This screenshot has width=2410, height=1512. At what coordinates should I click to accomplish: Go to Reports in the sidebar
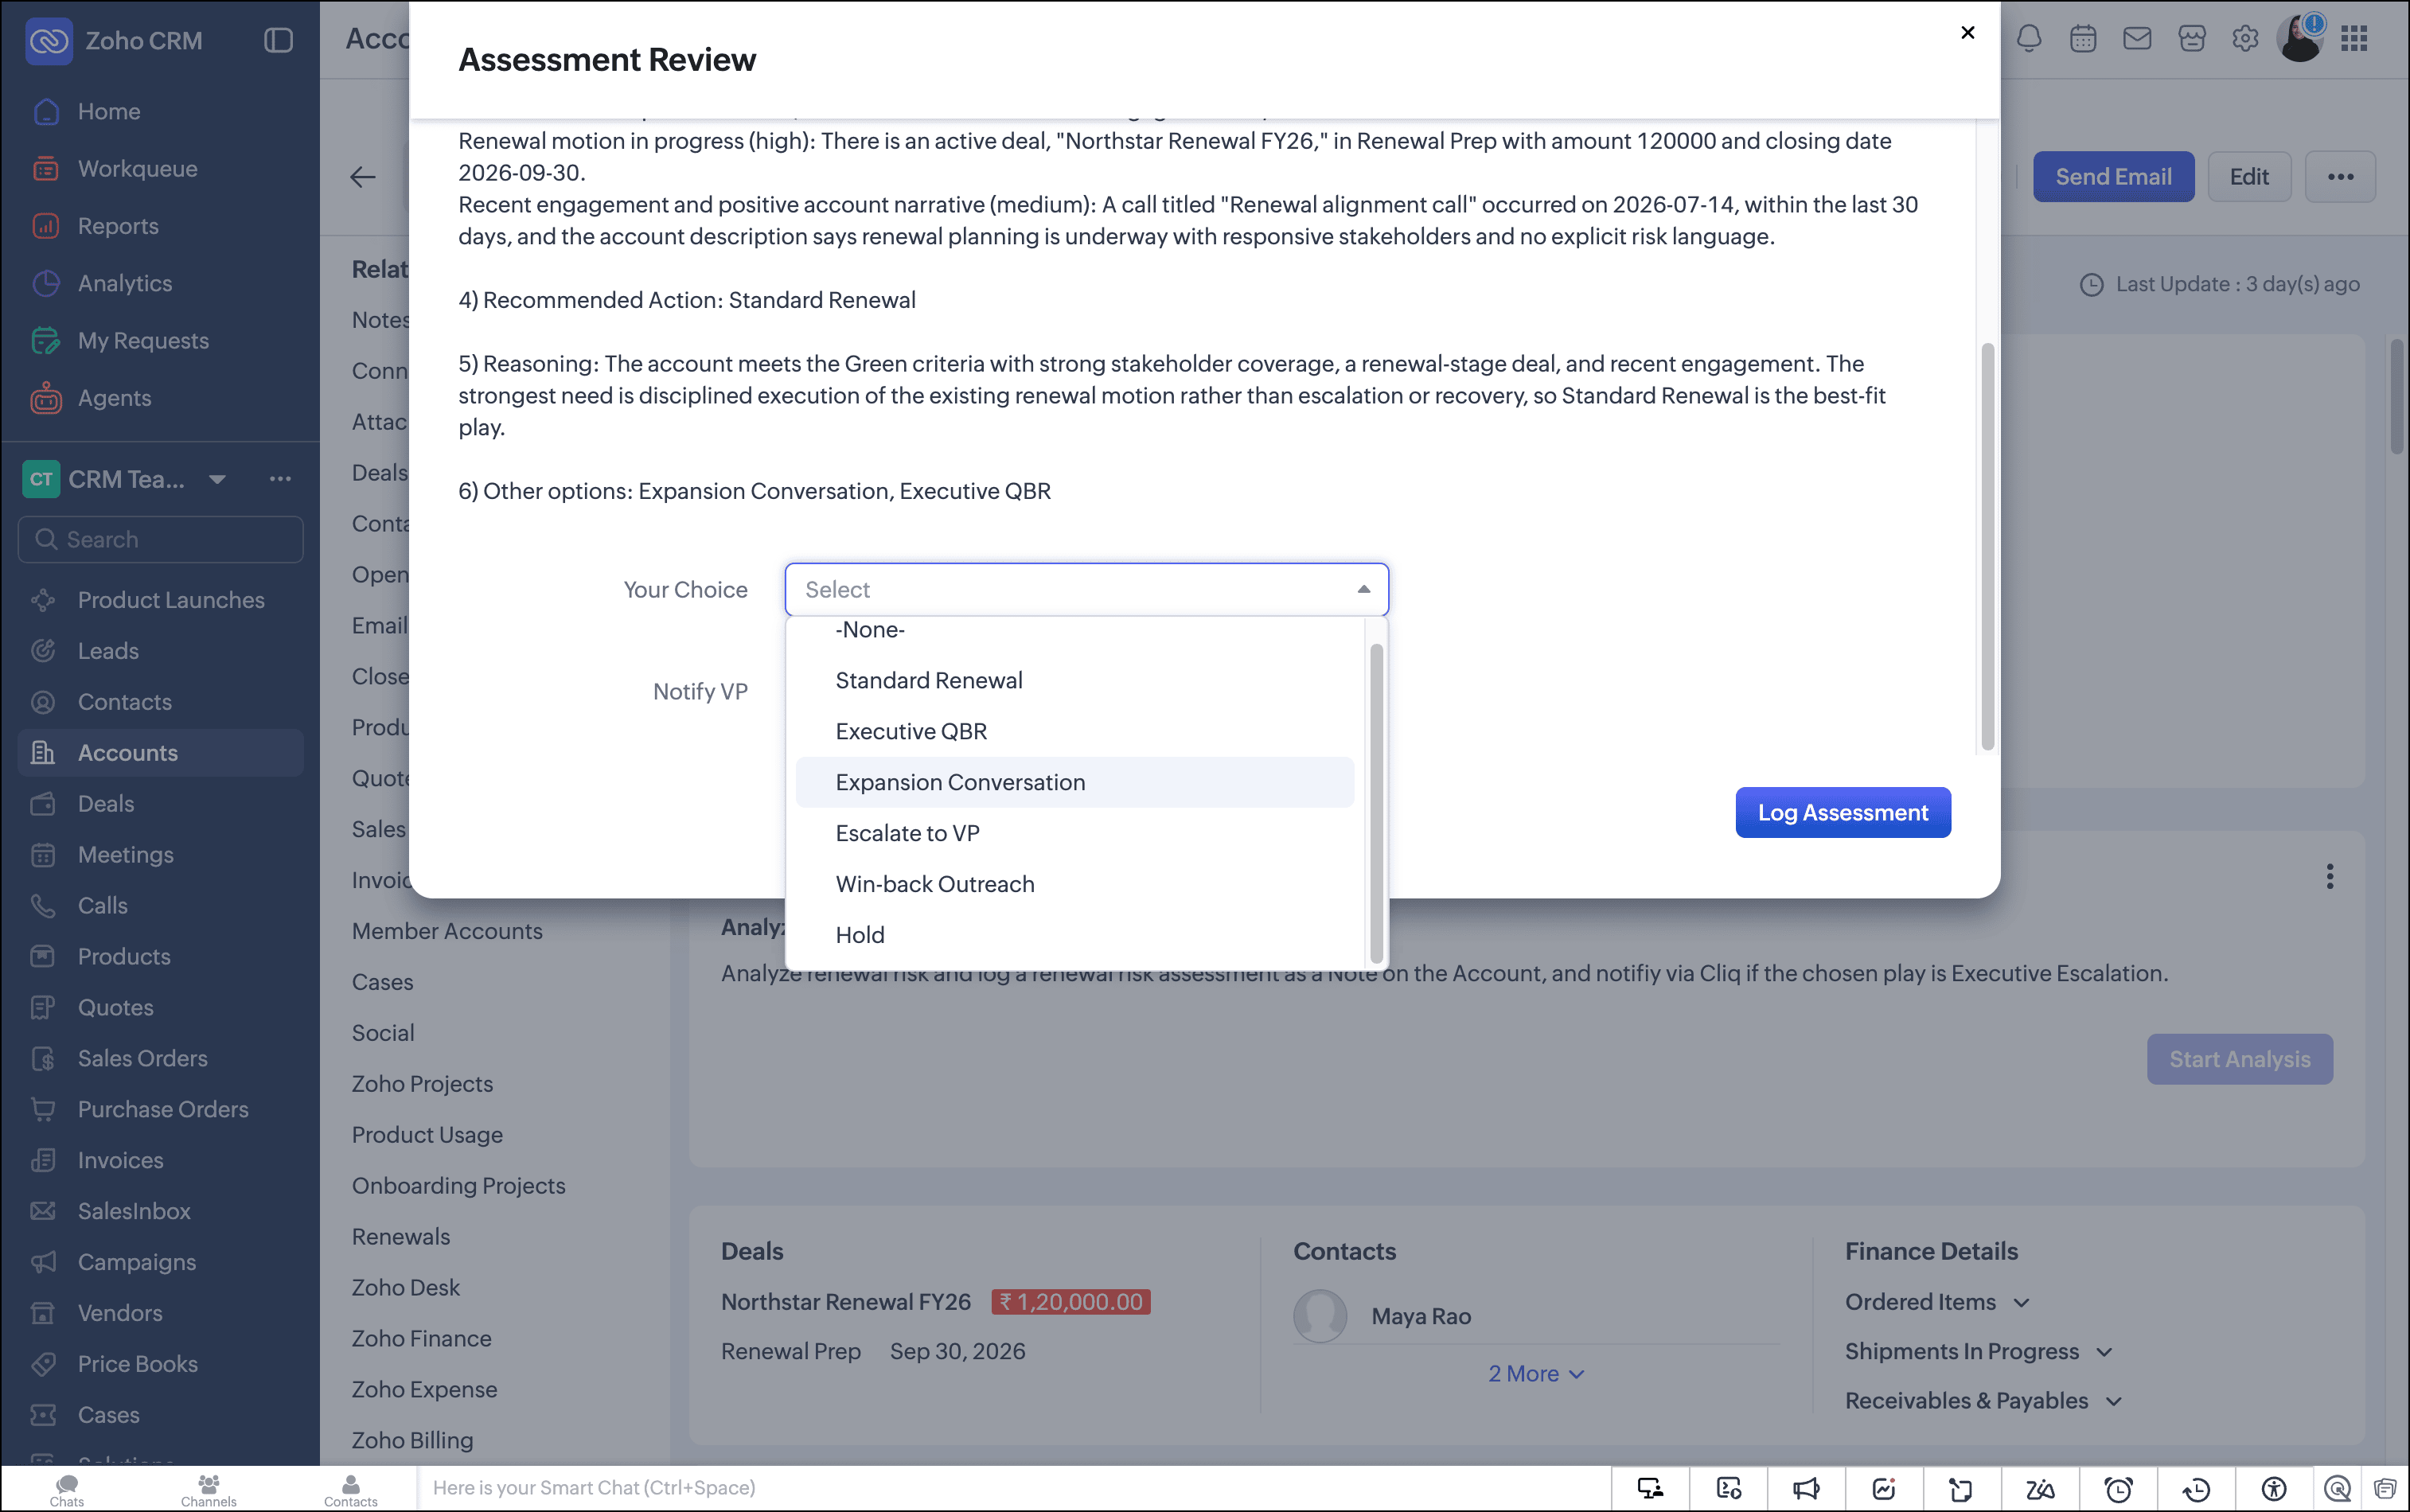click(118, 226)
